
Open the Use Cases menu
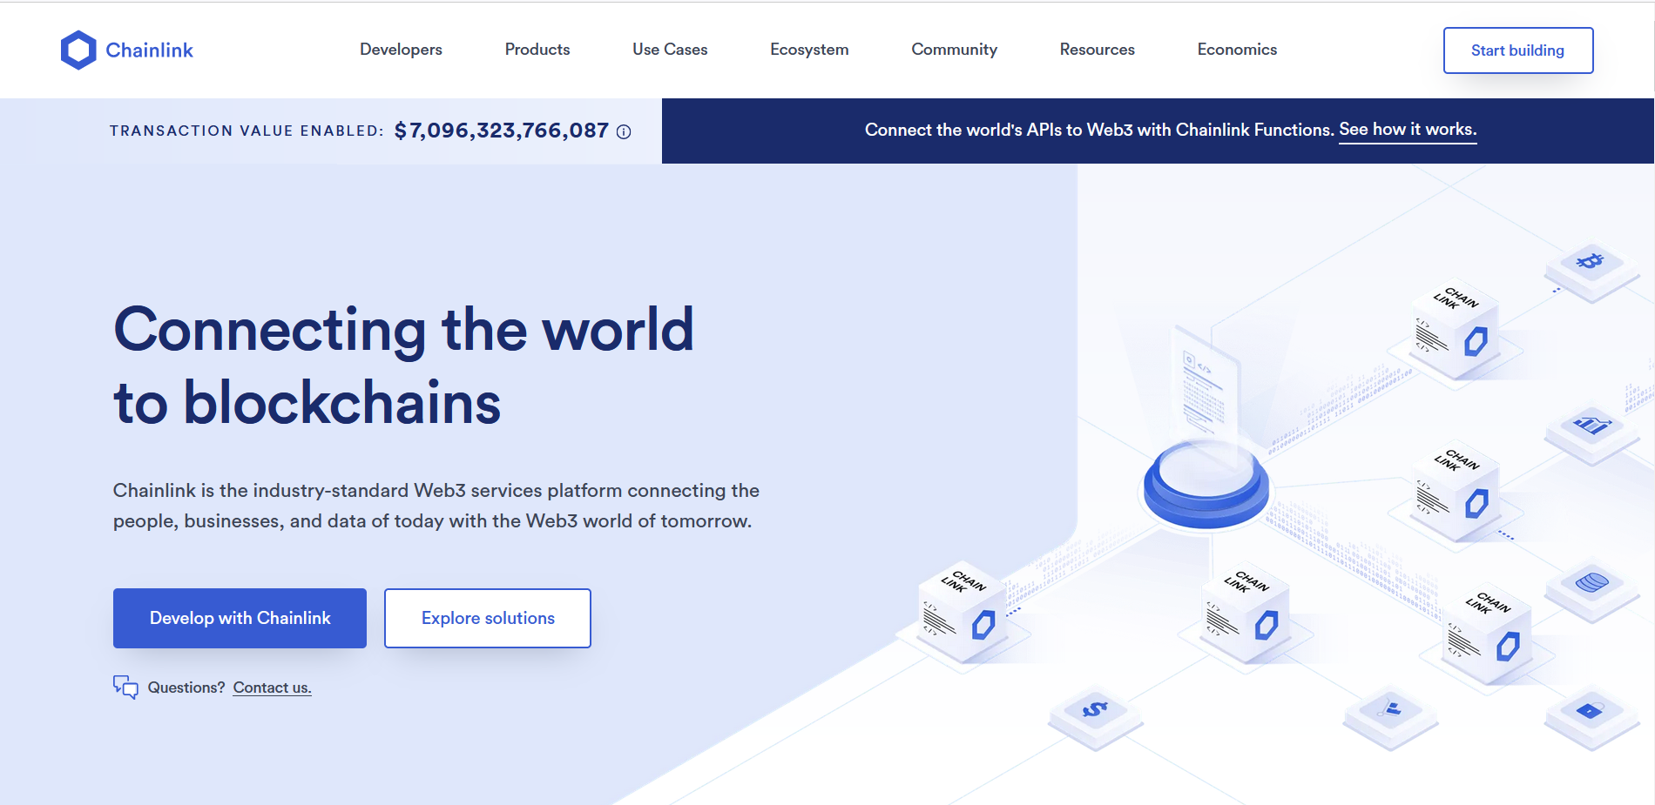[670, 50]
